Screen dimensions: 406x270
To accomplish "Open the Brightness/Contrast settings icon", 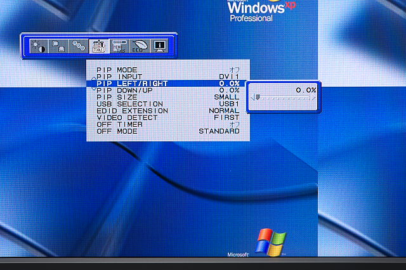I will point(39,46).
